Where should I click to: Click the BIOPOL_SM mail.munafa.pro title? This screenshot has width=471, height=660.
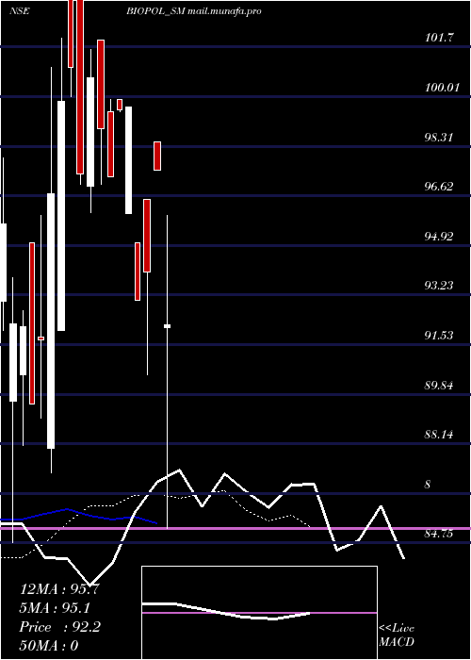194,11
